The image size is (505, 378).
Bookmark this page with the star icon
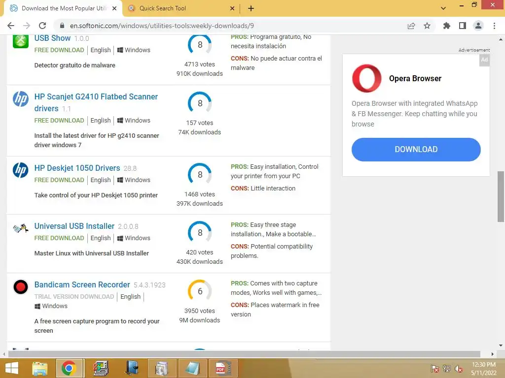tap(427, 26)
